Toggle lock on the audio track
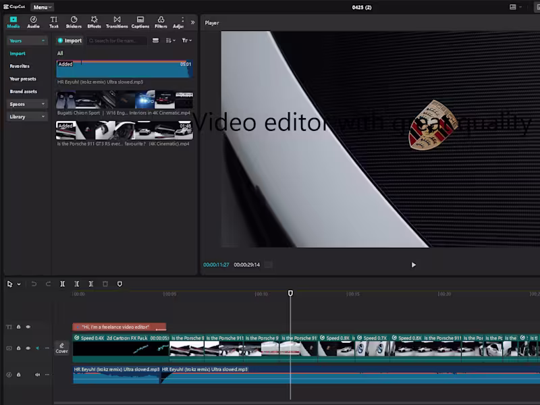Image resolution: width=540 pixels, height=405 pixels. pyautogui.click(x=18, y=375)
